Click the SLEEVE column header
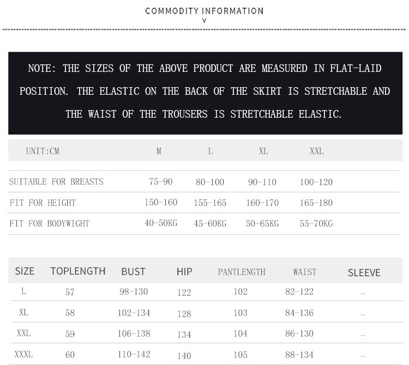Image resolution: width=409 pixels, height=365 pixels. (x=364, y=272)
